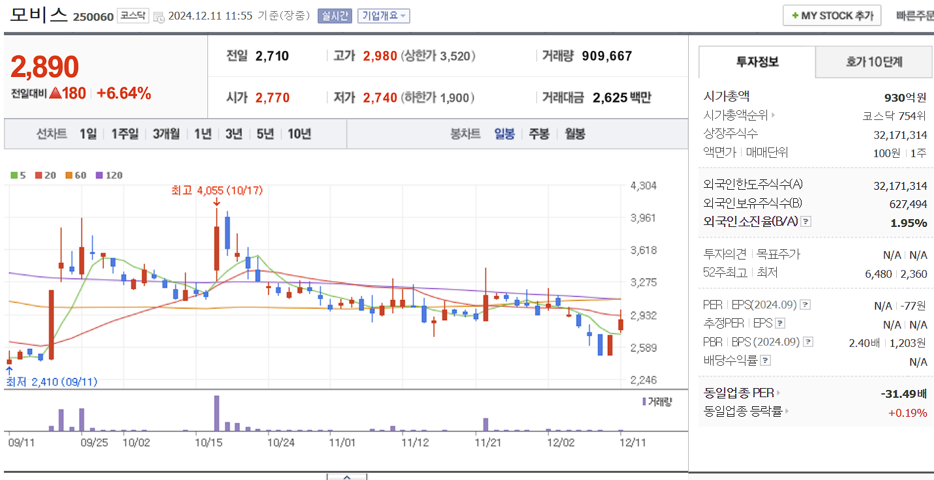Open the 기업개요 dropdown

[x=384, y=16]
